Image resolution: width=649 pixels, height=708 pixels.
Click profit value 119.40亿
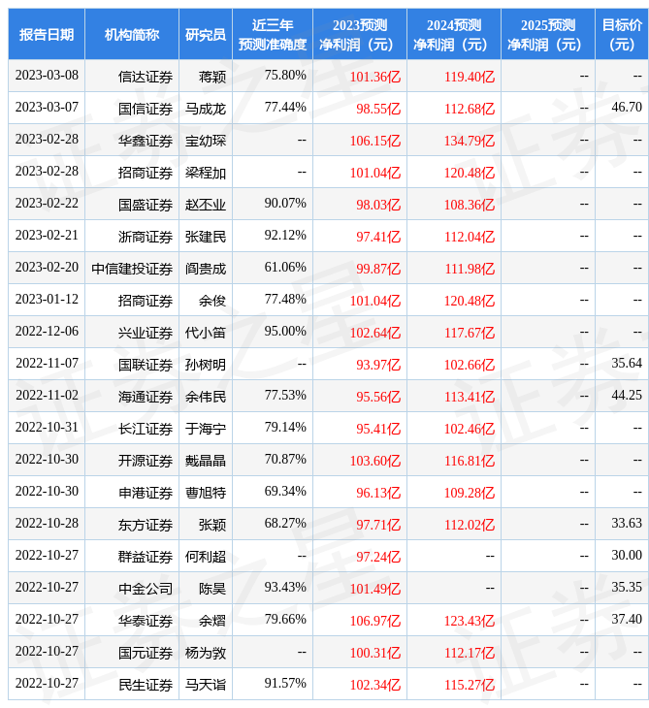tap(469, 77)
